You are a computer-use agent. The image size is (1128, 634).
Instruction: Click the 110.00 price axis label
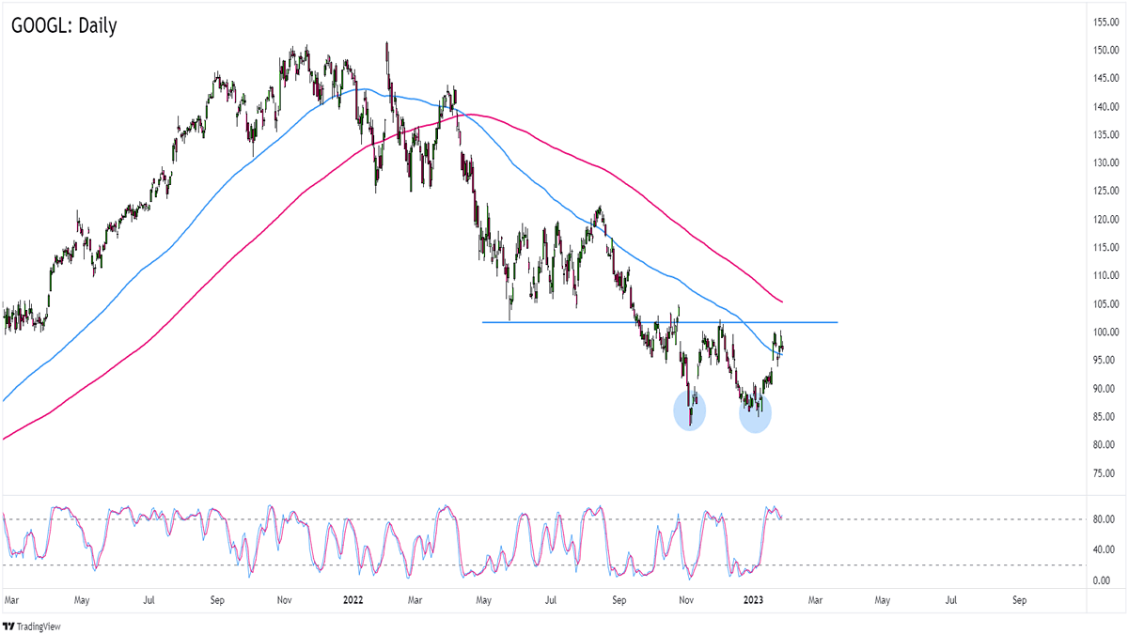(1104, 275)
